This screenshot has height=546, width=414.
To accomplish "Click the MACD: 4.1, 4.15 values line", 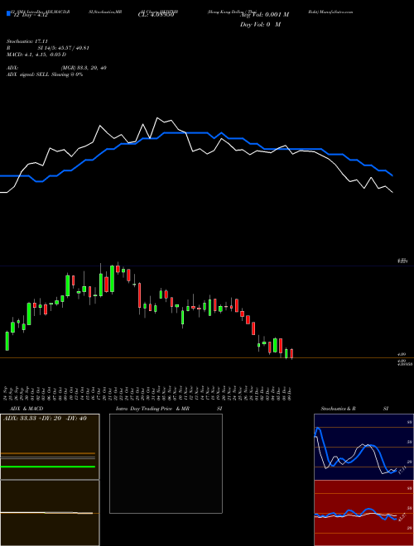I will 36,55.
